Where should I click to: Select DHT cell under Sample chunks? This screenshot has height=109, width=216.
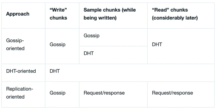pos(113,55)
